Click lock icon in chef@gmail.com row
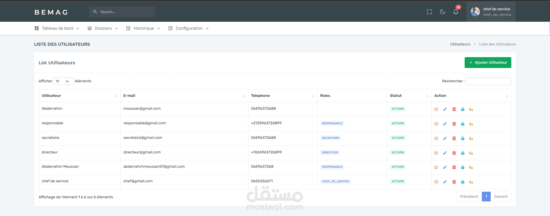The height and width of the screenshot is (216, 550). (463, 182)
